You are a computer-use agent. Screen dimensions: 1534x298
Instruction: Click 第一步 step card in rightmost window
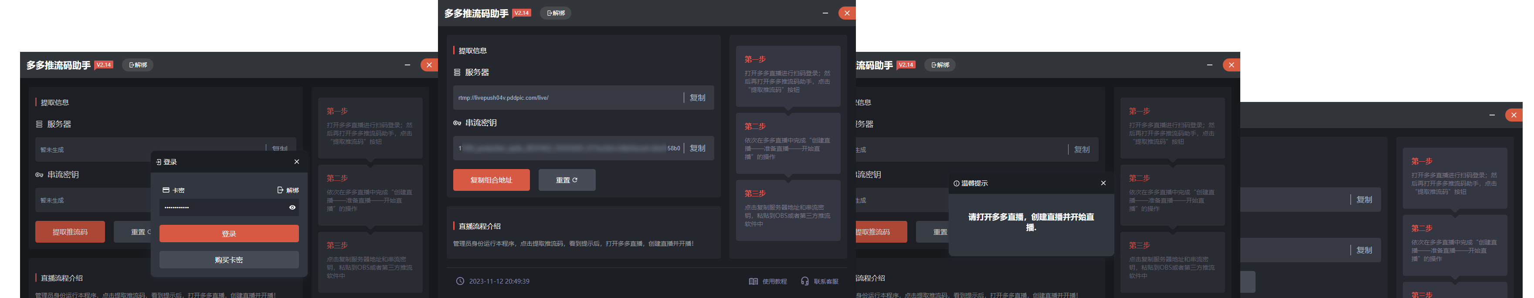(1455, 178)
